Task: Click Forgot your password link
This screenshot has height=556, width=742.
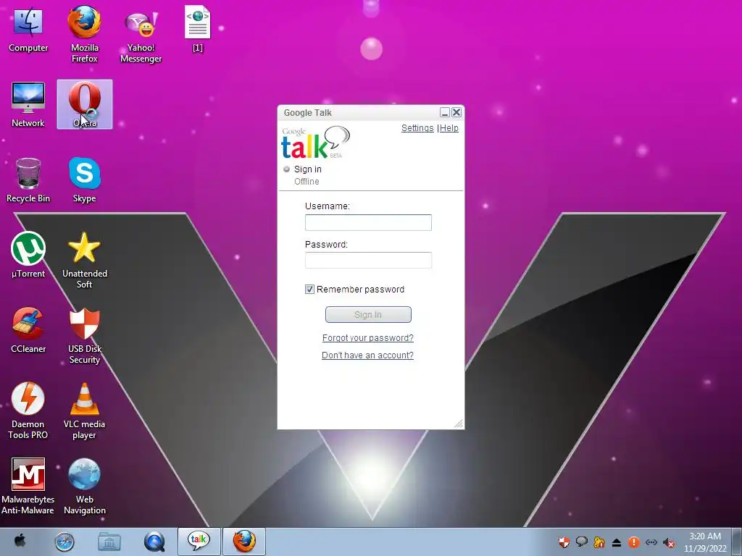Action: click(367, 338)
